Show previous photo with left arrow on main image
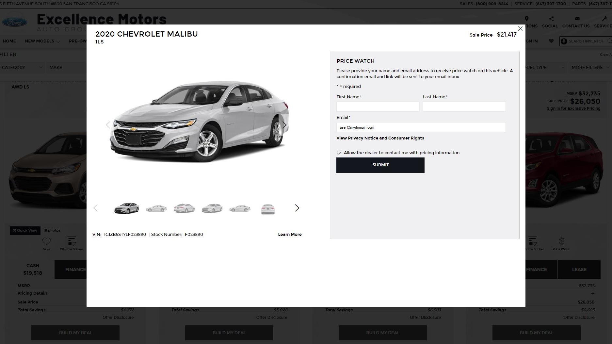Image resolution: width=612 pixels, height=344 pixels. tap(108, 125)
